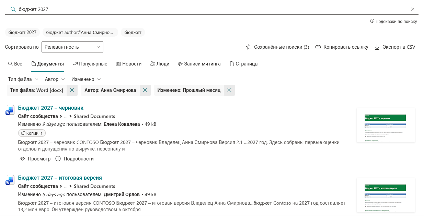Expand the Автор filter
The image size is (424, 216).
click(x=55, y=79)
